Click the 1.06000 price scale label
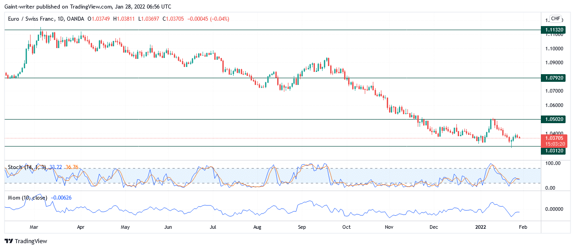The height and width of the screenshot is (249, 575). (555, 105)
